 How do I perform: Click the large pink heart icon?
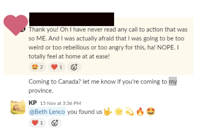16,25
